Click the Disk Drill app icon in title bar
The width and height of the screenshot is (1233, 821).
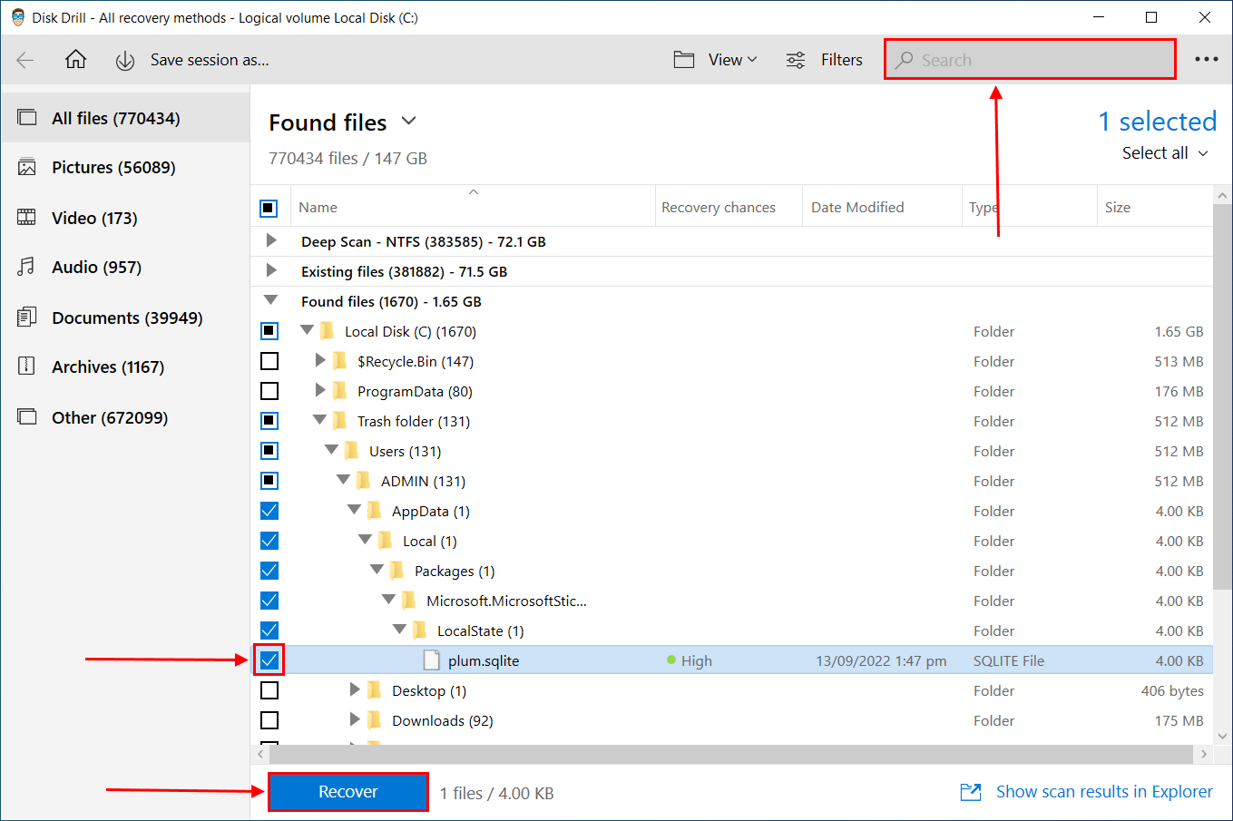pyautogui.click(x=17, y=17)
